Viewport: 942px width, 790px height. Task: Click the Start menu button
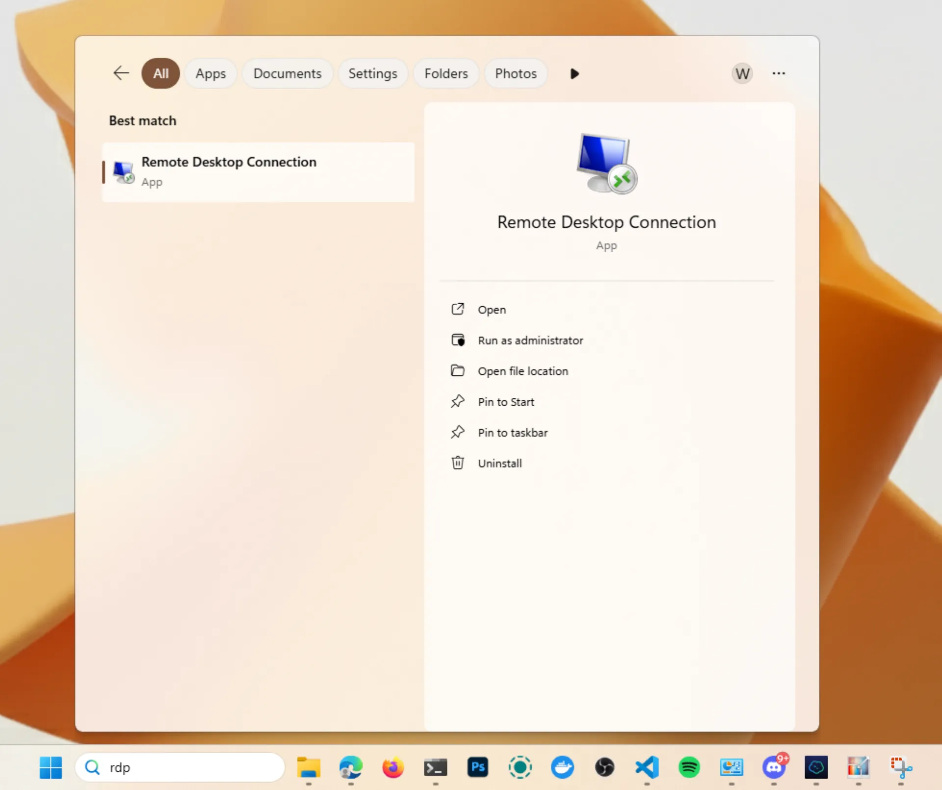click(51, 767)
